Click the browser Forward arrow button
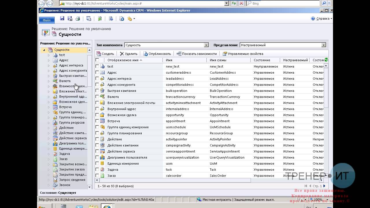The width and height of the screenshot is (370, 208). (x=49, y=3)
